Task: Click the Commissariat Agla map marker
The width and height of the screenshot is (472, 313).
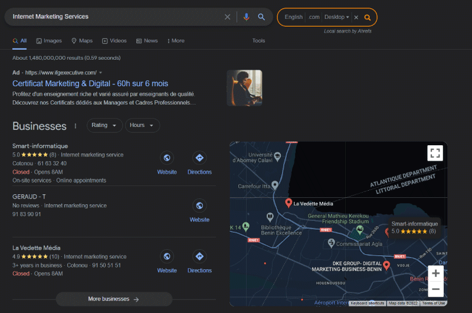Action: coord(331,243)
